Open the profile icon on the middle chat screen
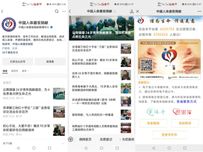The image size is (203, 152). (x=132, y=11)
